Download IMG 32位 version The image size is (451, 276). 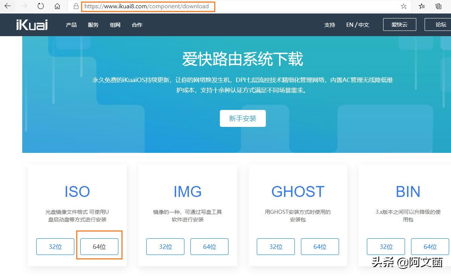166,247
